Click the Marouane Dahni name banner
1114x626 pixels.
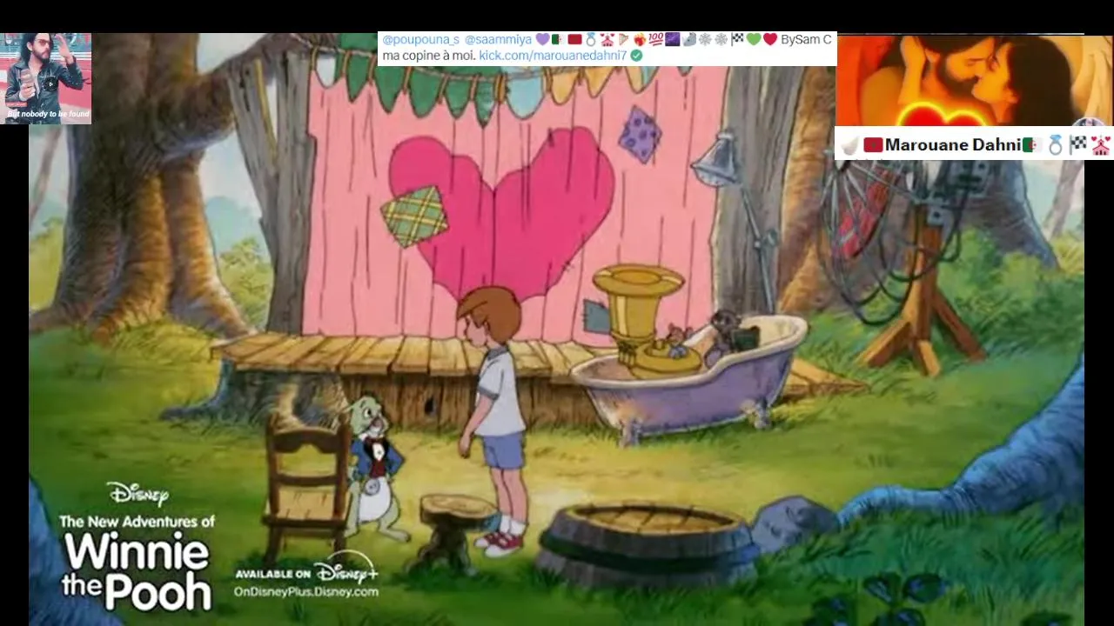pyautogui.click(x=974, y=145)
